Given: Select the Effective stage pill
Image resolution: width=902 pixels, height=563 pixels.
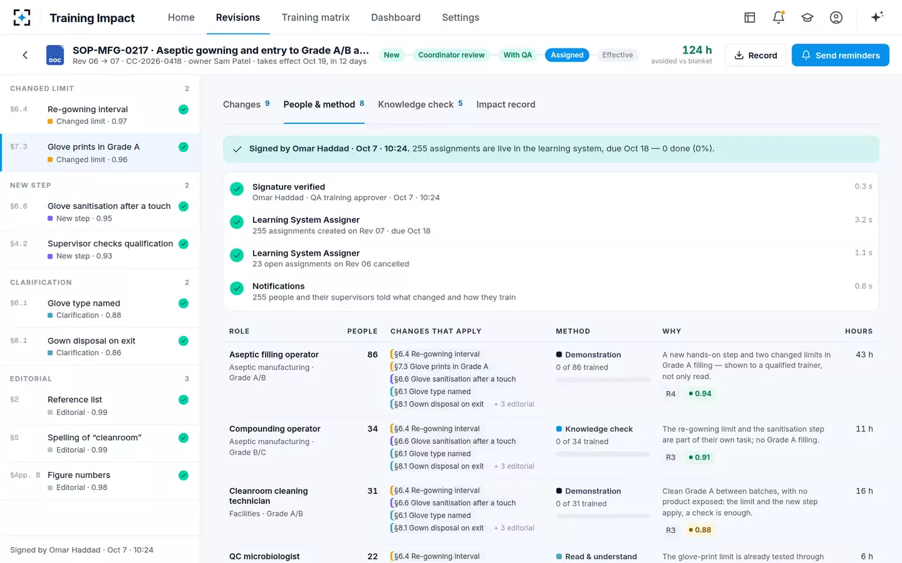Looking at the screenshot, I should coord(618,55).
